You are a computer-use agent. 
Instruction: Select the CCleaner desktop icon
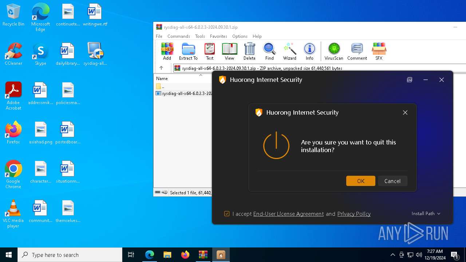pos(13,54)
